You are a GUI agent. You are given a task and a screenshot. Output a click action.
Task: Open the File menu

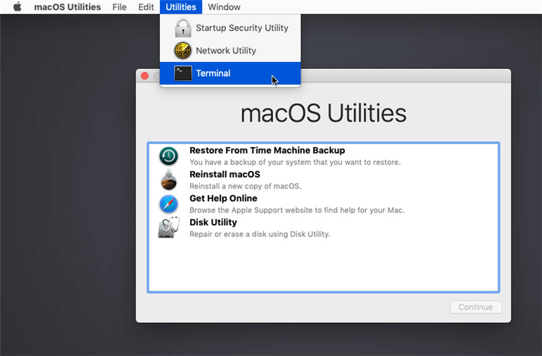click(x=119, y=7)
